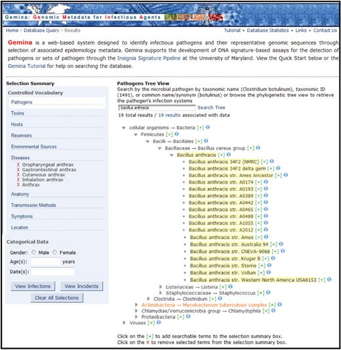This screenshot has width=341, height=350.
Task: Expand the Proteobacteria tree node
Action: pos(136,317)
